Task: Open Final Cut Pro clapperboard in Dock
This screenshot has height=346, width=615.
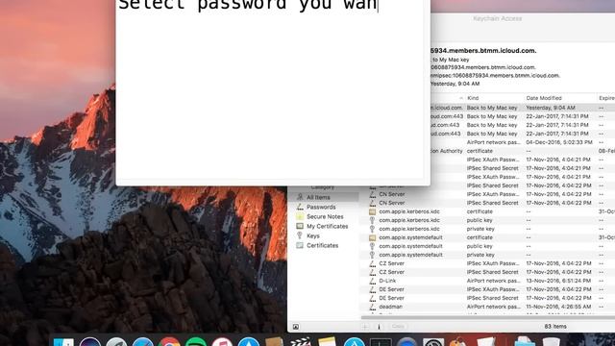Action: [x=301, y=342]
